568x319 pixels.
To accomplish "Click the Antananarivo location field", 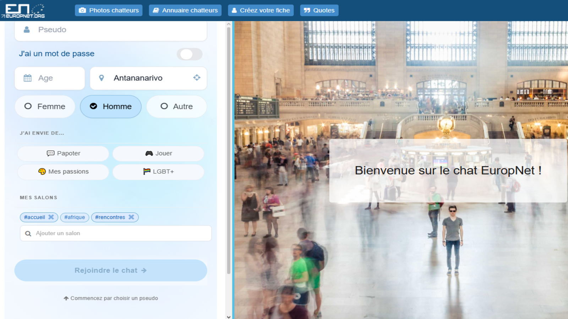I will [x=148, y=78].
